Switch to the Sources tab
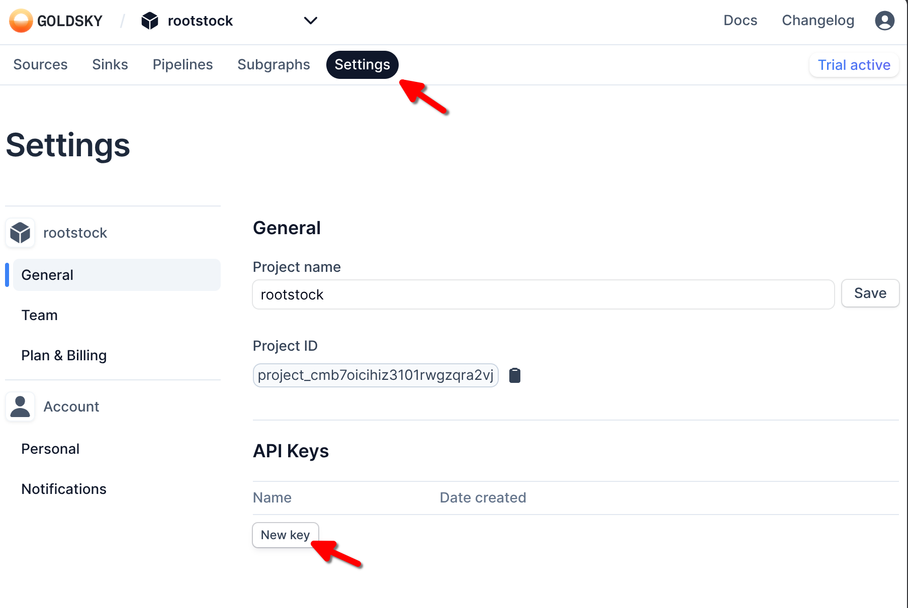The image size is (908, 608). click(40, 64)
